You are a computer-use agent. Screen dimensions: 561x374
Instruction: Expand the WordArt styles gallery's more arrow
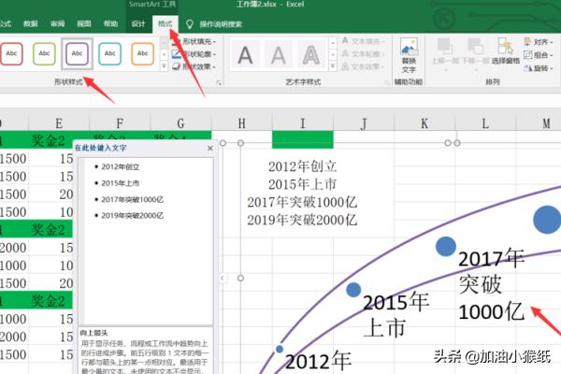pyautogui.click(x=333, y=66)
